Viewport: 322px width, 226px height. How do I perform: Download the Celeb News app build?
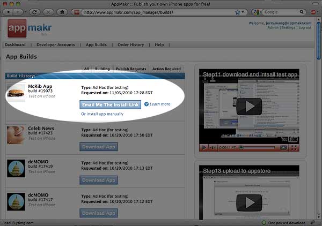99,147
